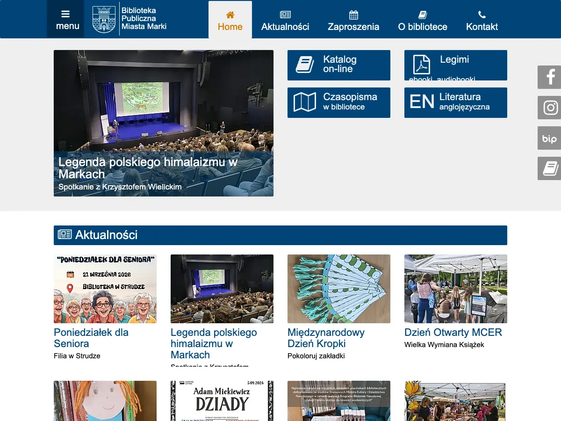
Task: Click the open magazine icon in Czasopisma tile
Action: tap(305, 102)
